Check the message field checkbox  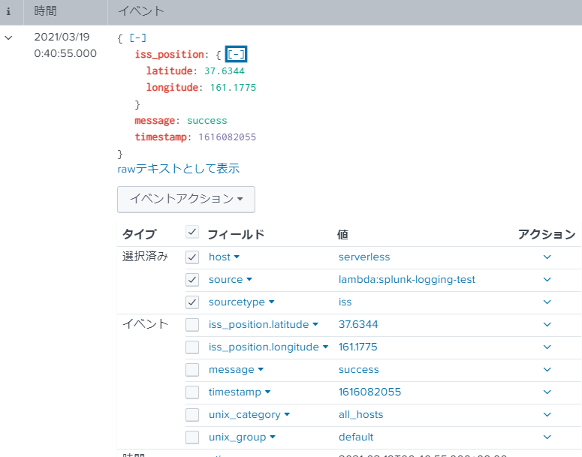pos(192,370)
